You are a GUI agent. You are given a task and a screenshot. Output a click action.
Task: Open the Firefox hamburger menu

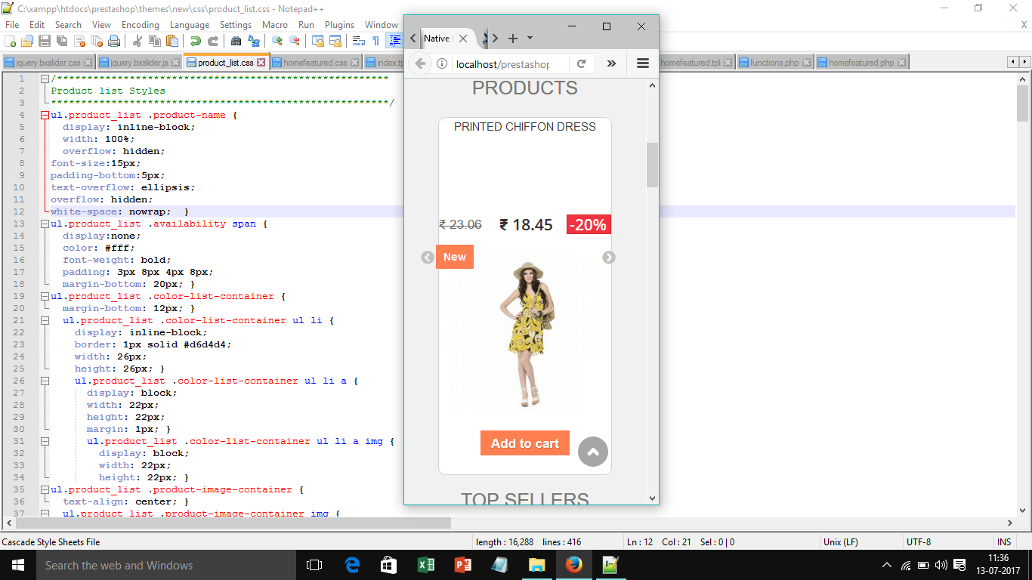click(x=643, y=64)
